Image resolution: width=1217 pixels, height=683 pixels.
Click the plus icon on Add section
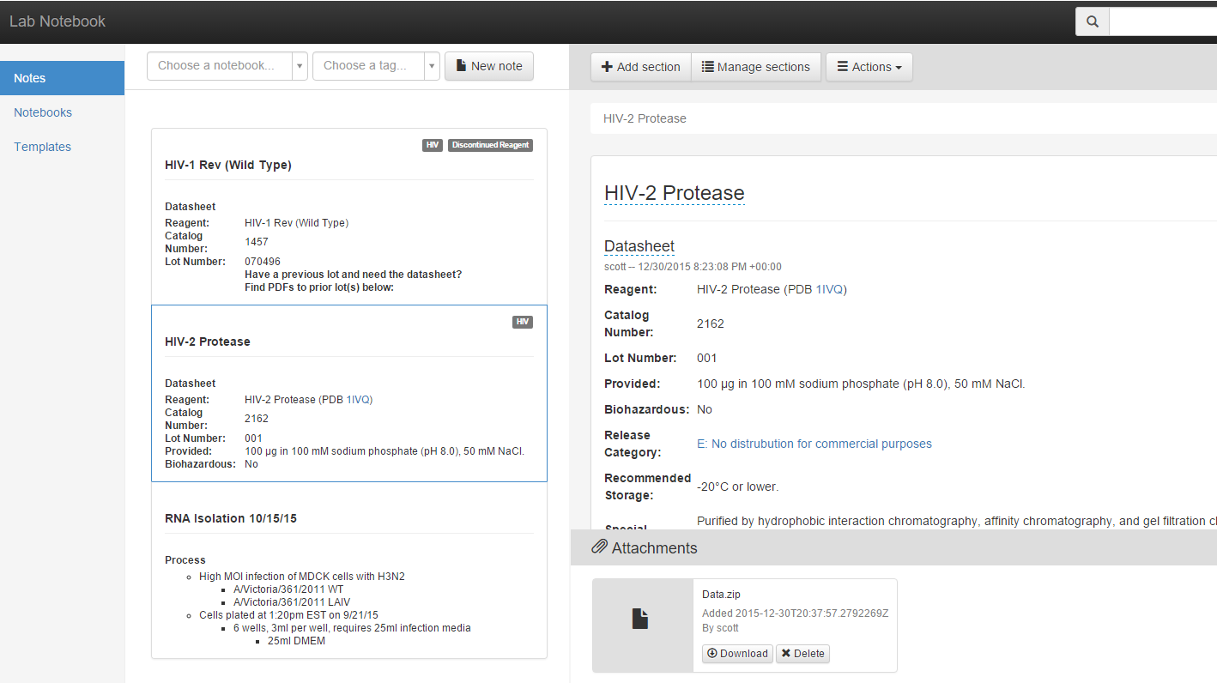[x=607, y=66]
